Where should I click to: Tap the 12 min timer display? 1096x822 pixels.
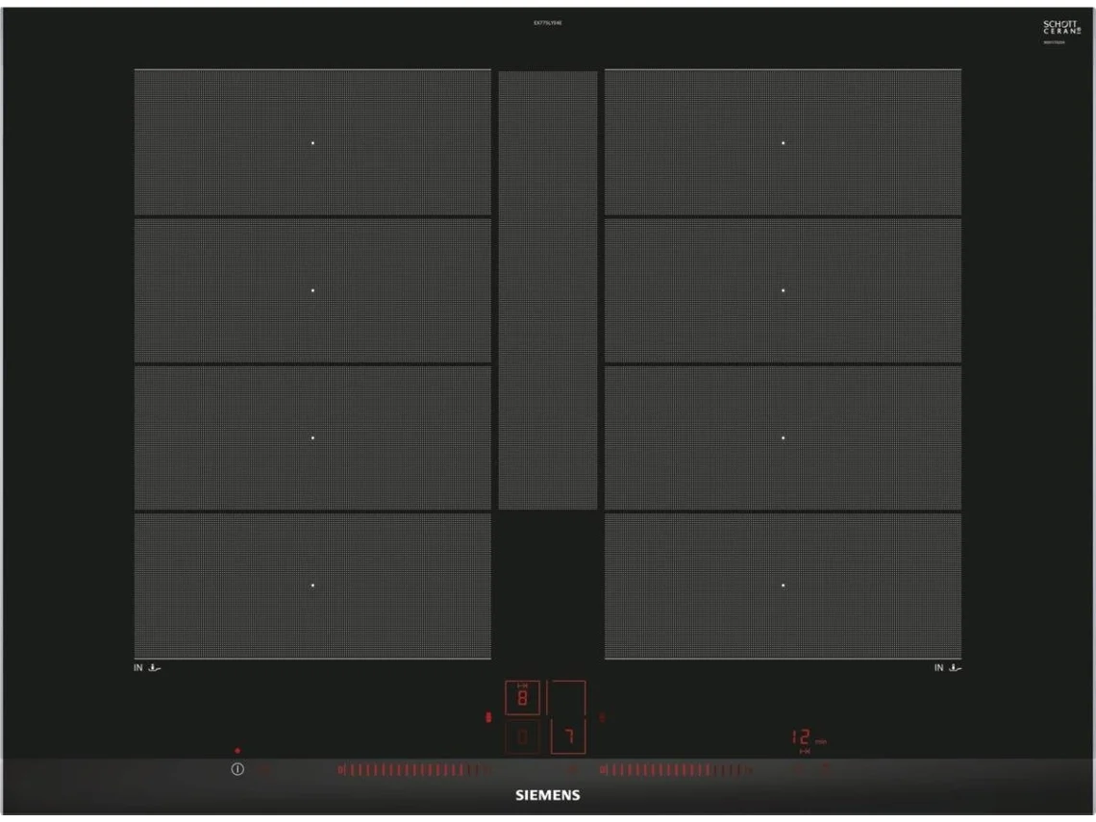pyautogui.click(x=809, y=737)
